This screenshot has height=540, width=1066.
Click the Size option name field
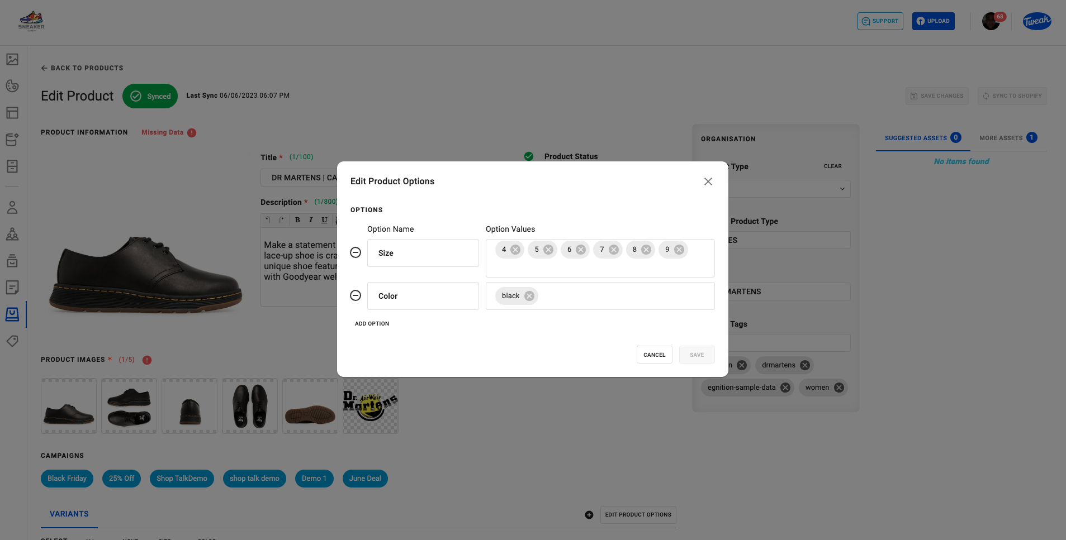(423, 253)
